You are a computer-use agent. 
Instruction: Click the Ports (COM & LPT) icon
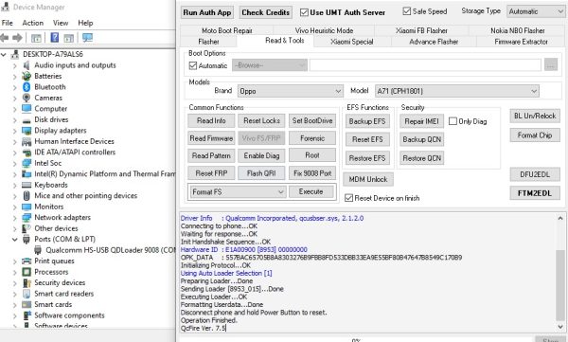[x=27, y=240]
